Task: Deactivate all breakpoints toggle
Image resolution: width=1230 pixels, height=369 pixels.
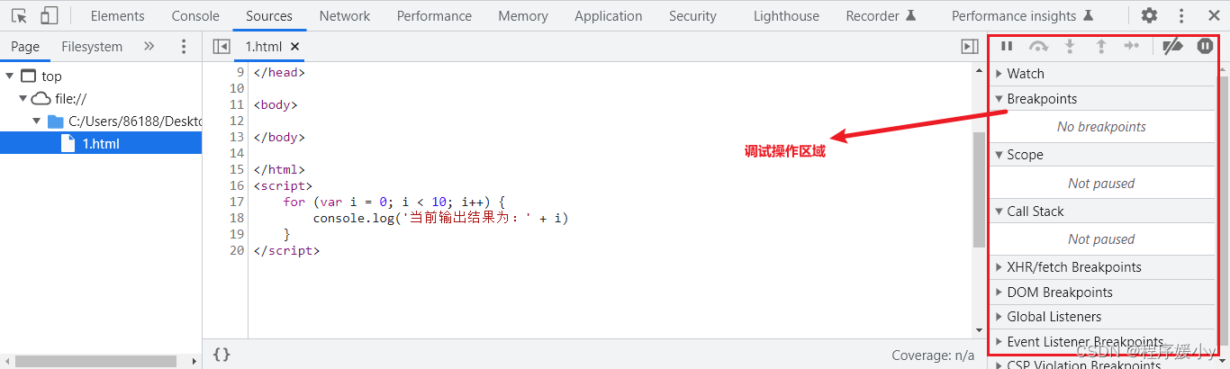Action: click(1172, 46)
